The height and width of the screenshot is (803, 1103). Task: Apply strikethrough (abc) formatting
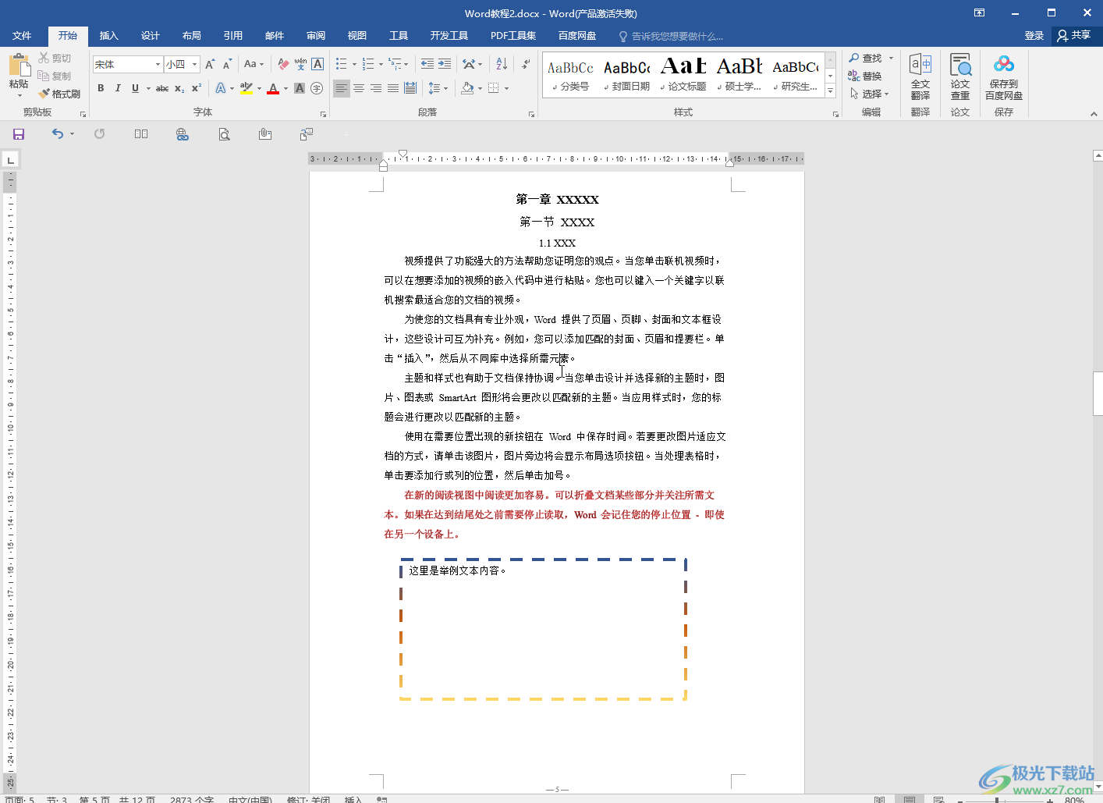(x=162, y=88)
